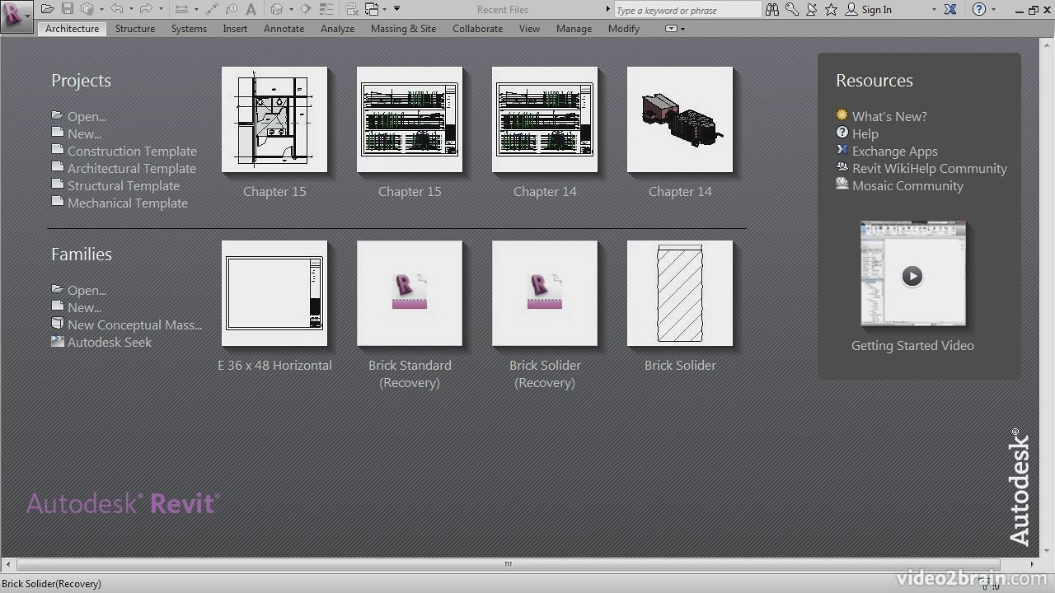Switch to the Analyze ribbon tab
Screen dimensions: 1055x593
tap(337, 28)
